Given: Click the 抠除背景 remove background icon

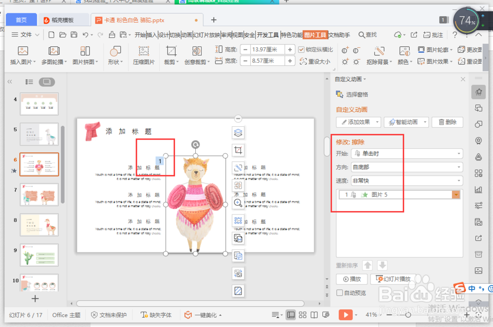Looking at the screenshot, I should [x=379, y=51].
